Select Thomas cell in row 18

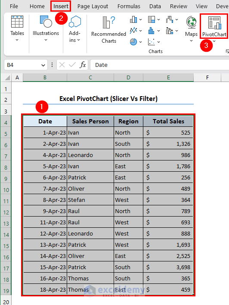click(x=90, y=279)
